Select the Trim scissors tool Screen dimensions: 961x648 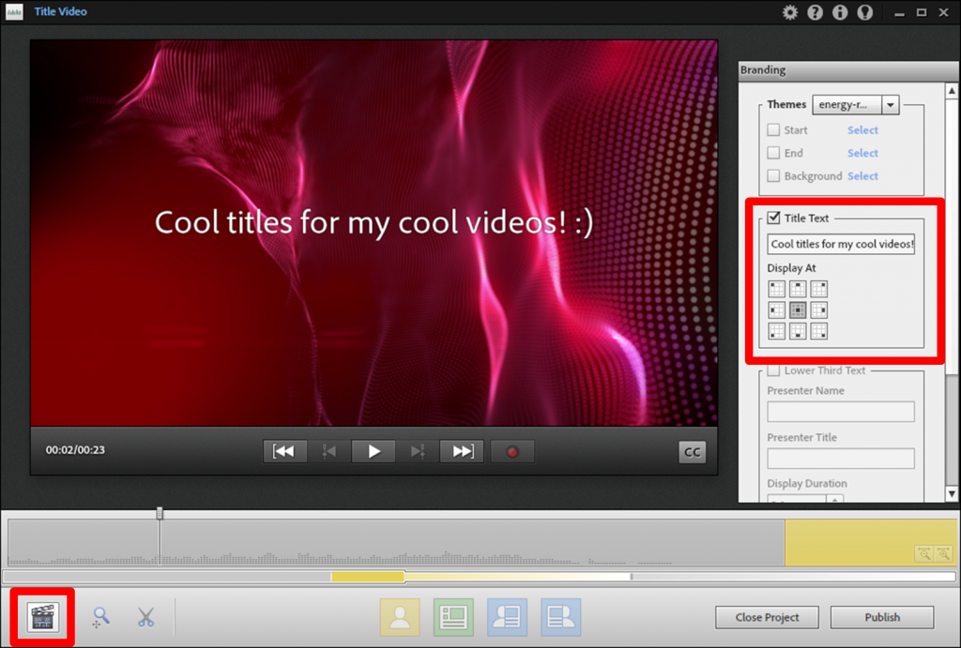(x=145, y=617)
